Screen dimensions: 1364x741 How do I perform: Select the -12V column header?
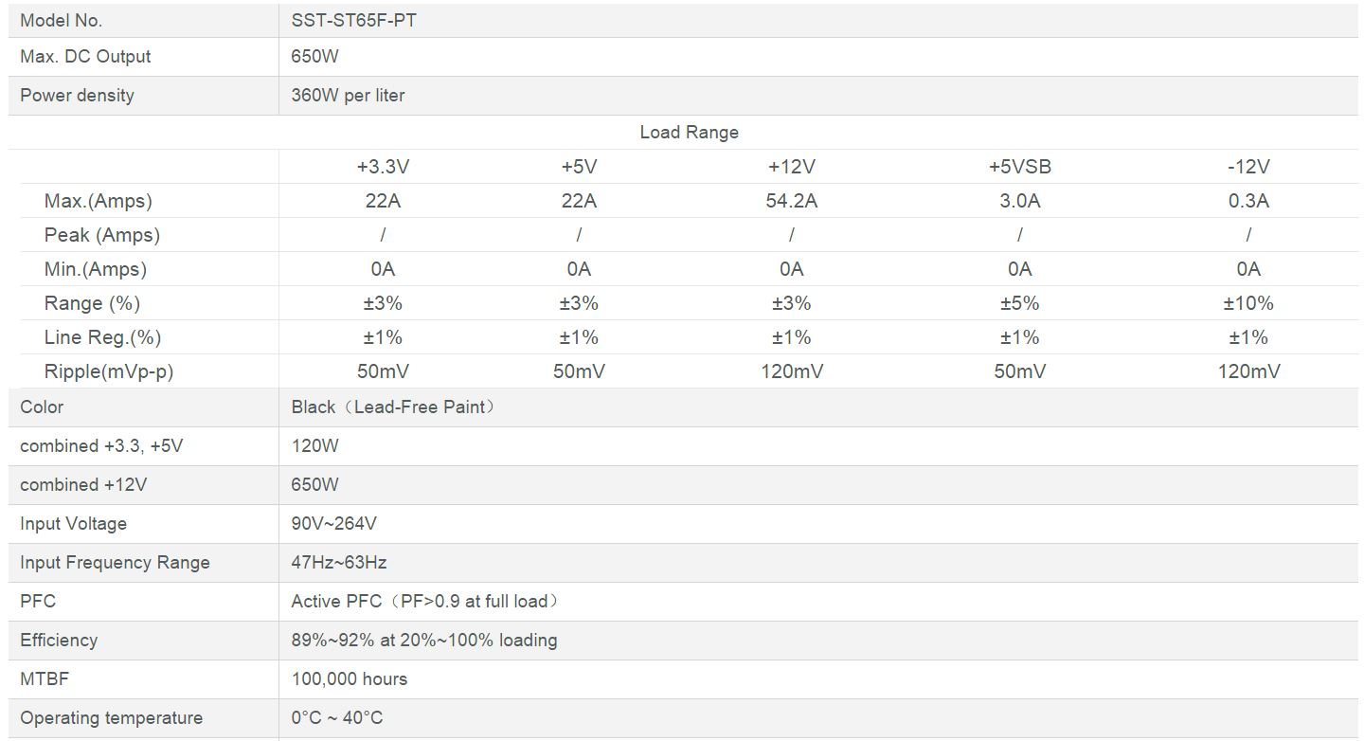coord(1247,167)
